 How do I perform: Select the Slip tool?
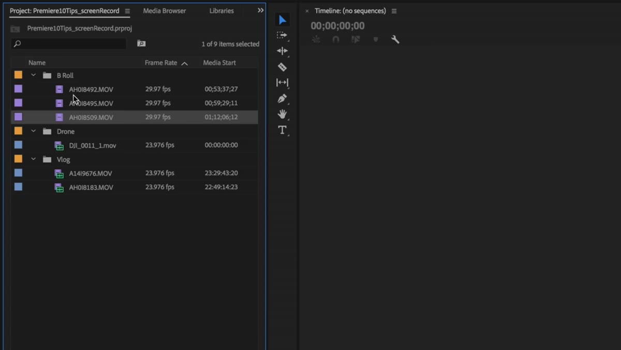[x=282, y=82]
